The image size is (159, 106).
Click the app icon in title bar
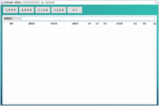click(x=2, y=2)
